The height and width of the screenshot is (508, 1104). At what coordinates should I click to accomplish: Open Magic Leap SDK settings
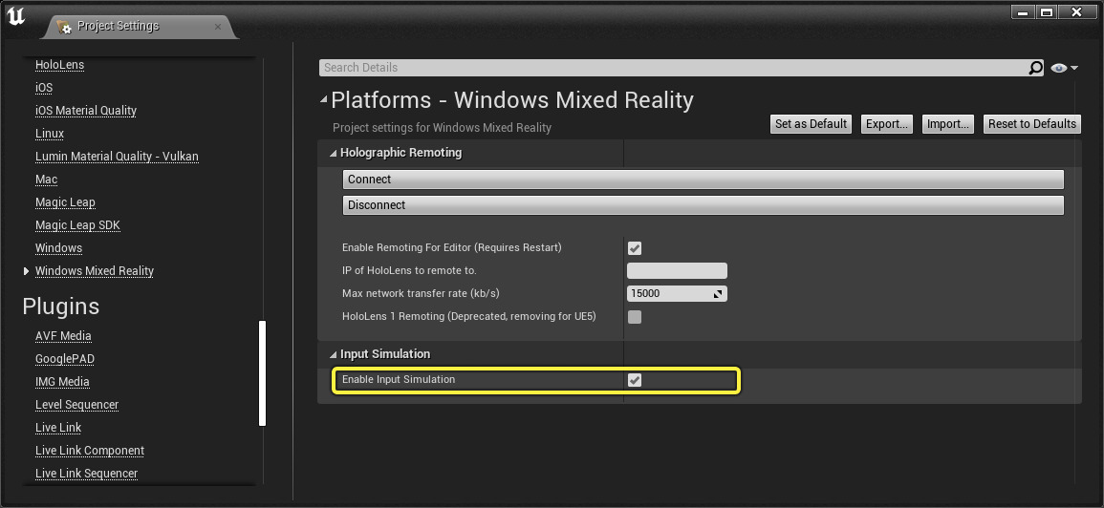tap(78, 225)
